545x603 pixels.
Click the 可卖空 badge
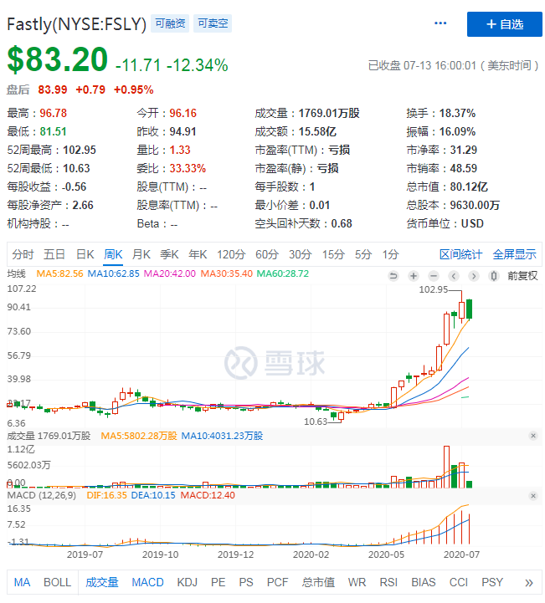[x=213, y=23]
